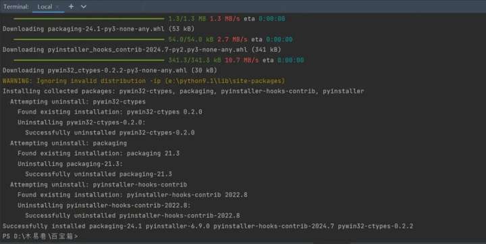Click 'Found existing installation: pywin32-ctypes 0.2.0'
Screen dimensions: 486x244
tap(110, 112)
